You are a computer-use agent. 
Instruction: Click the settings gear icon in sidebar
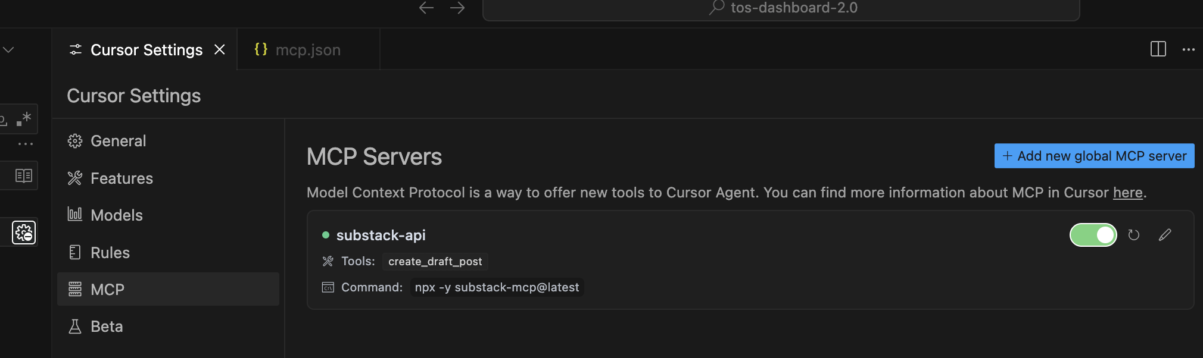[24, 233]
